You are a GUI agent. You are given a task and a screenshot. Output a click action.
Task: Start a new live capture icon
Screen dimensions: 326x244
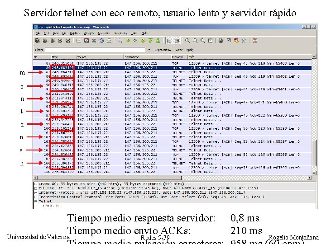pyautogui.click(x=53, y=41)
